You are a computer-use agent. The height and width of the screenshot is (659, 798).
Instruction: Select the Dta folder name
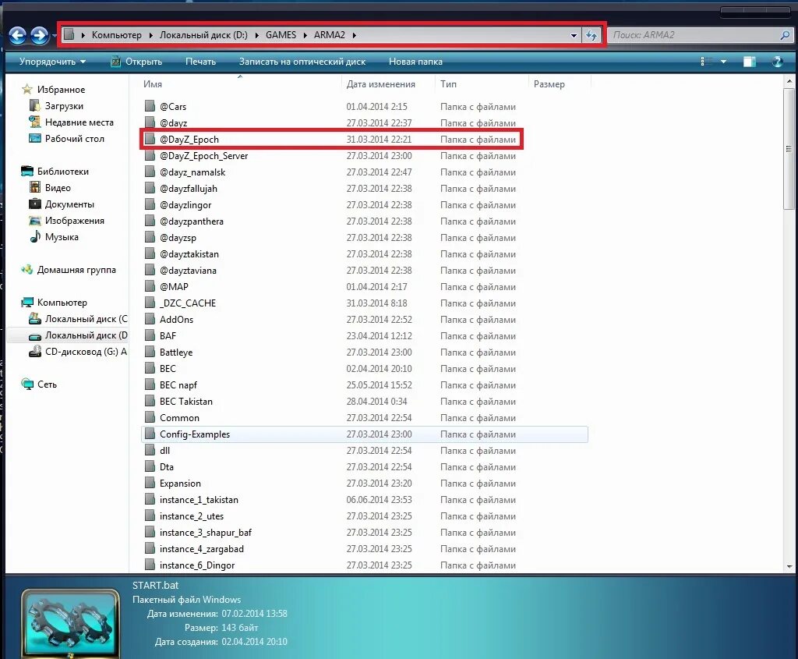[167, 467]
